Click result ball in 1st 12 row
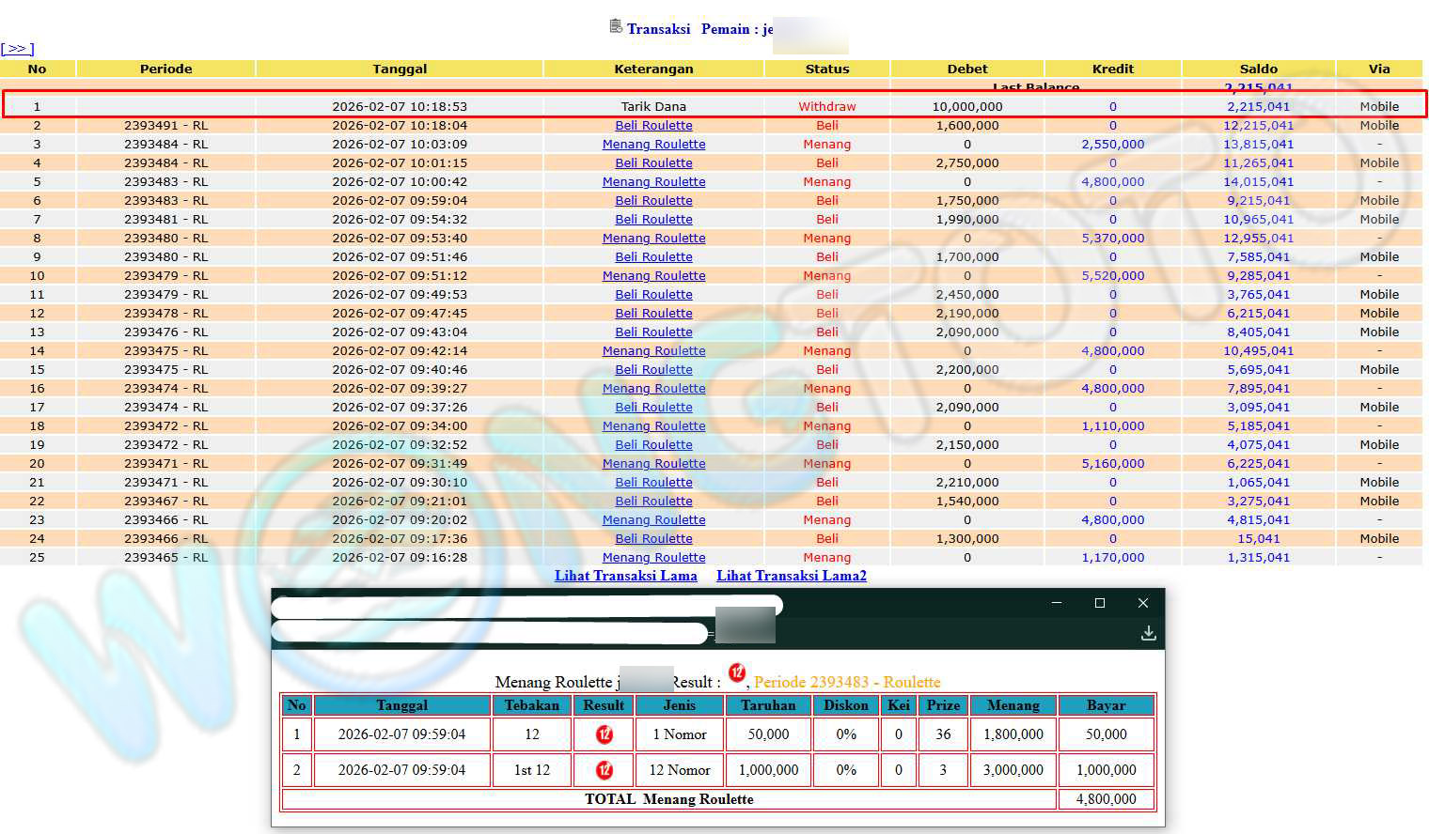Viewport: 1429px width, 834px height. click(x=604, y=770)
